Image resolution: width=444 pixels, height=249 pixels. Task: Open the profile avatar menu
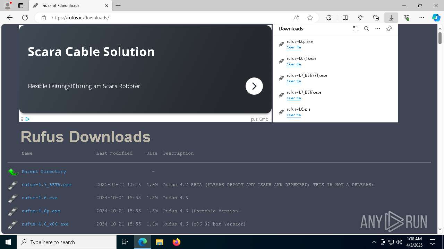point(8,5)
